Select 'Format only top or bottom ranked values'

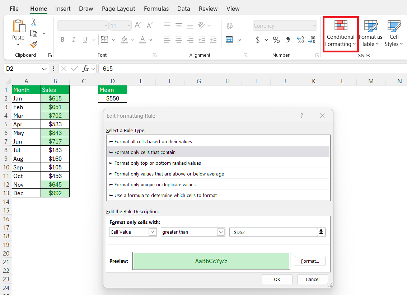[x=218, y=163]
